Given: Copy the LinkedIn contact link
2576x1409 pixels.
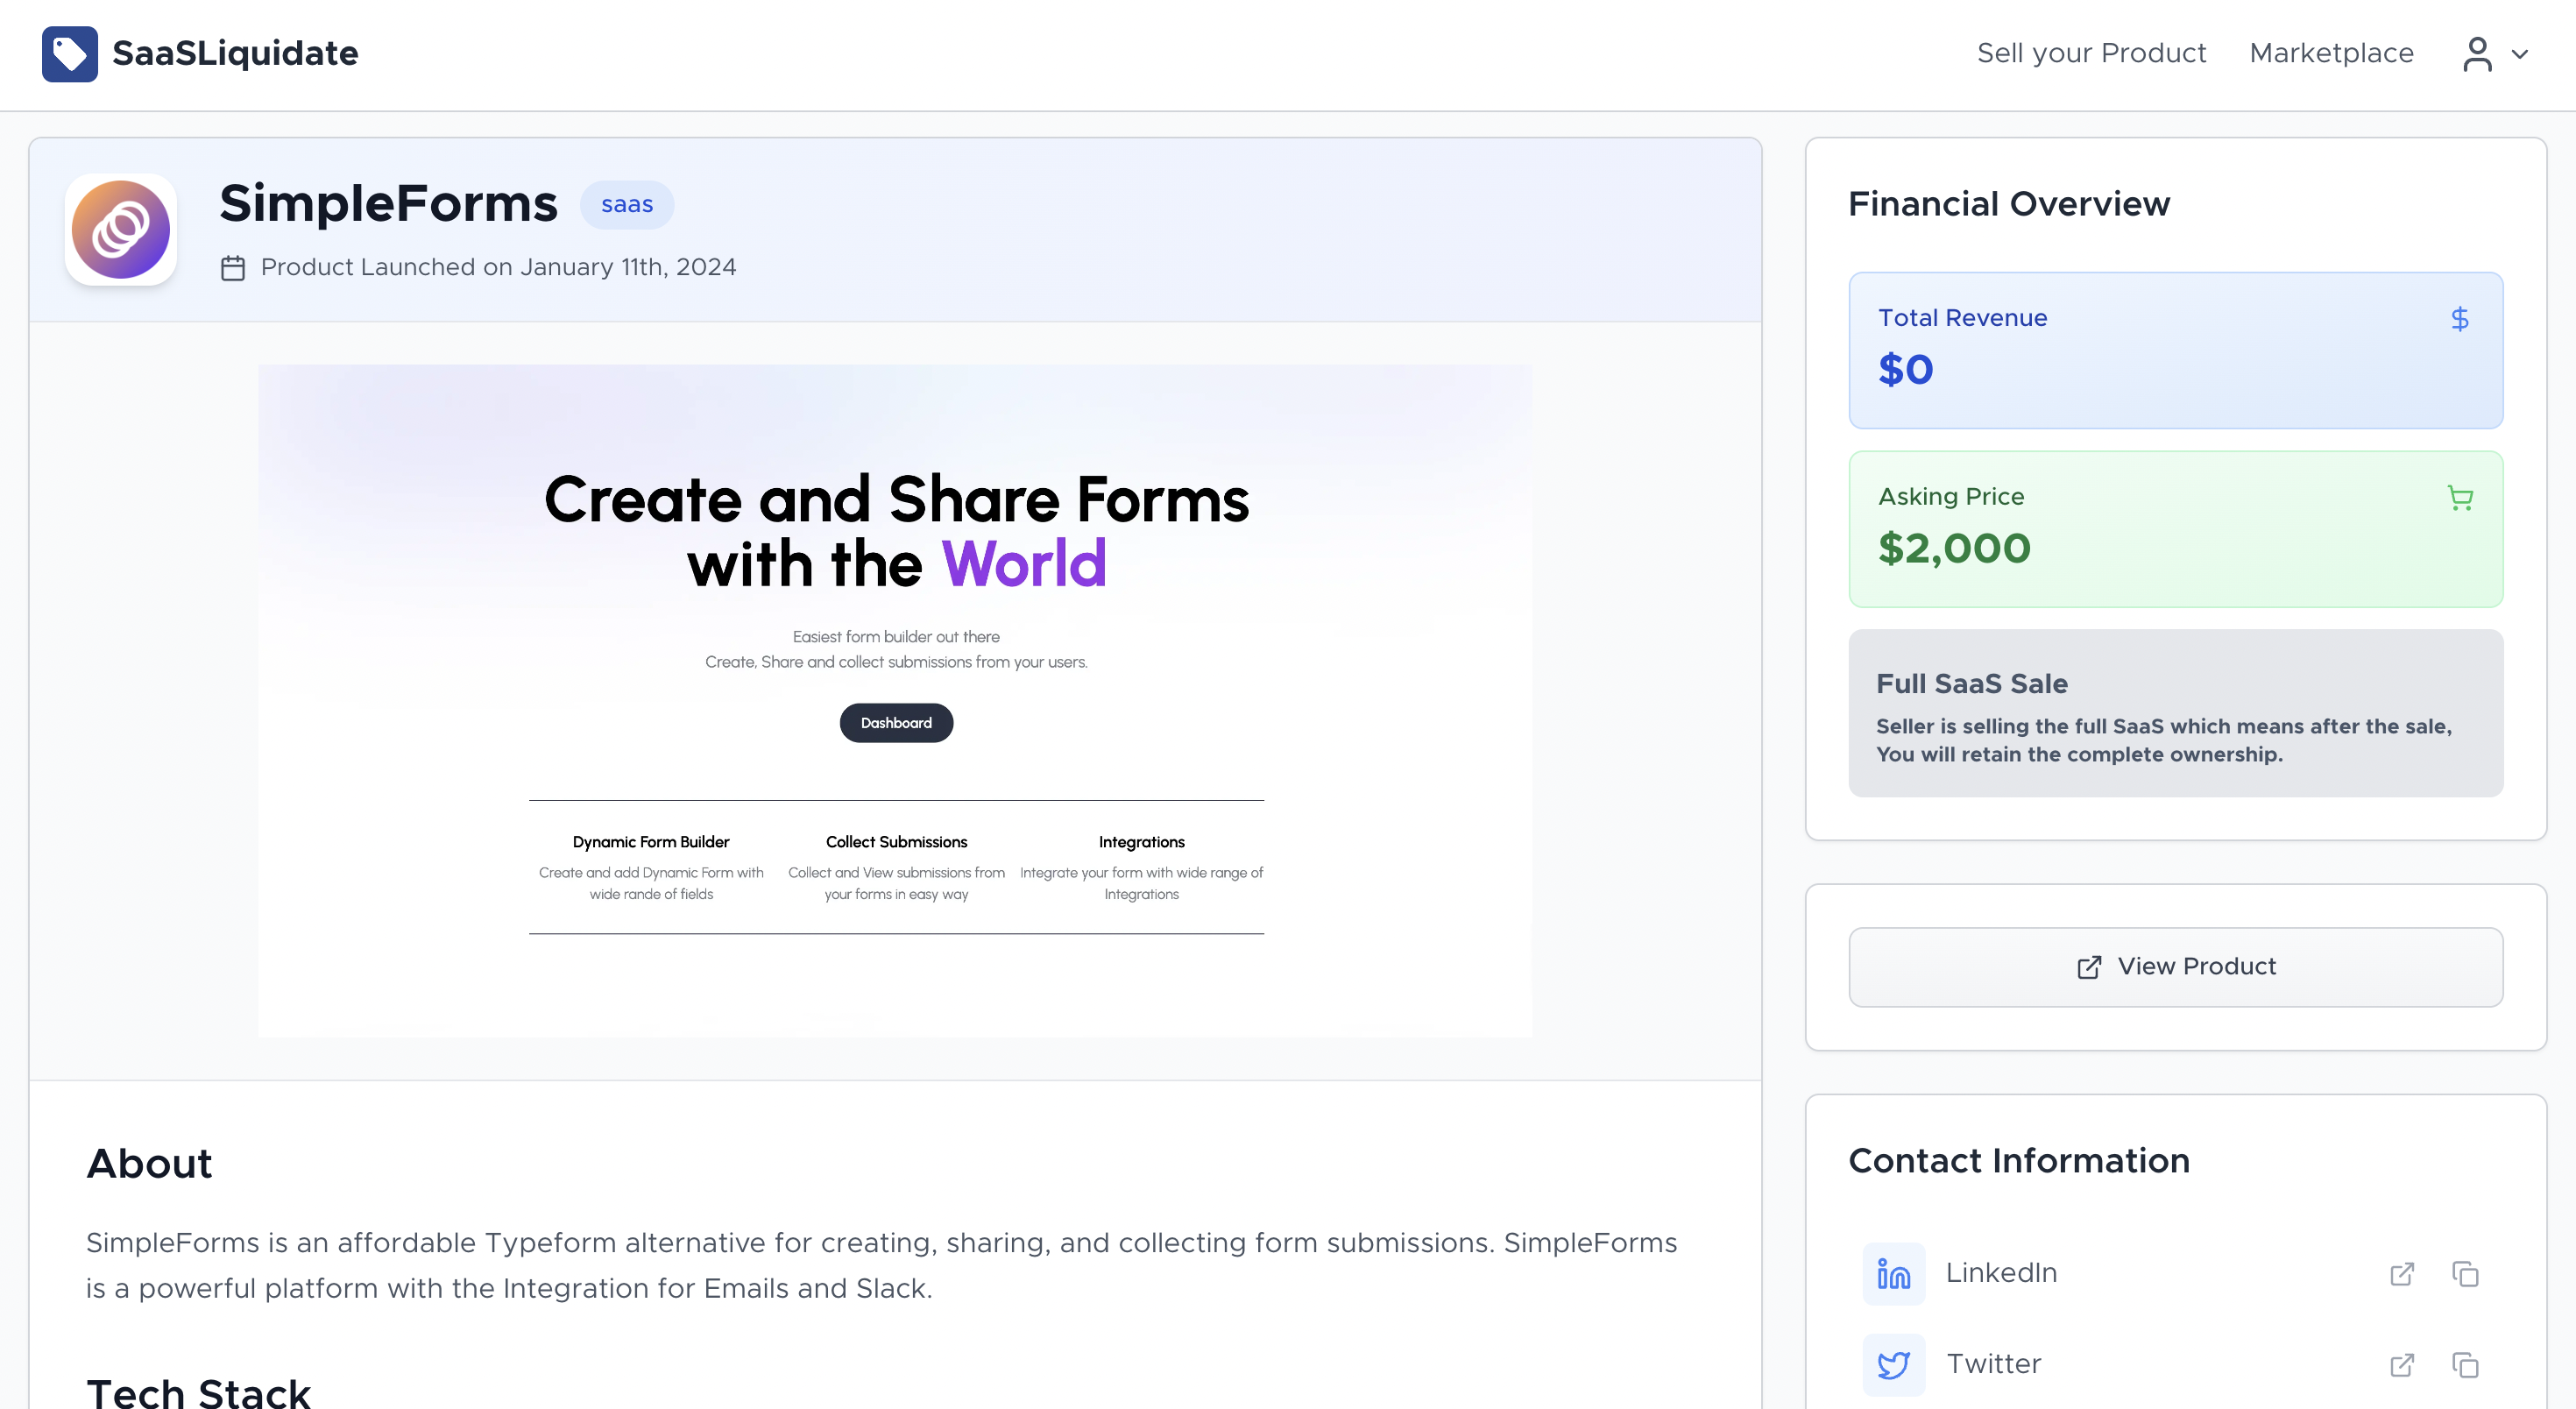Looking at the screenshot, I should pos(2465,1273).
